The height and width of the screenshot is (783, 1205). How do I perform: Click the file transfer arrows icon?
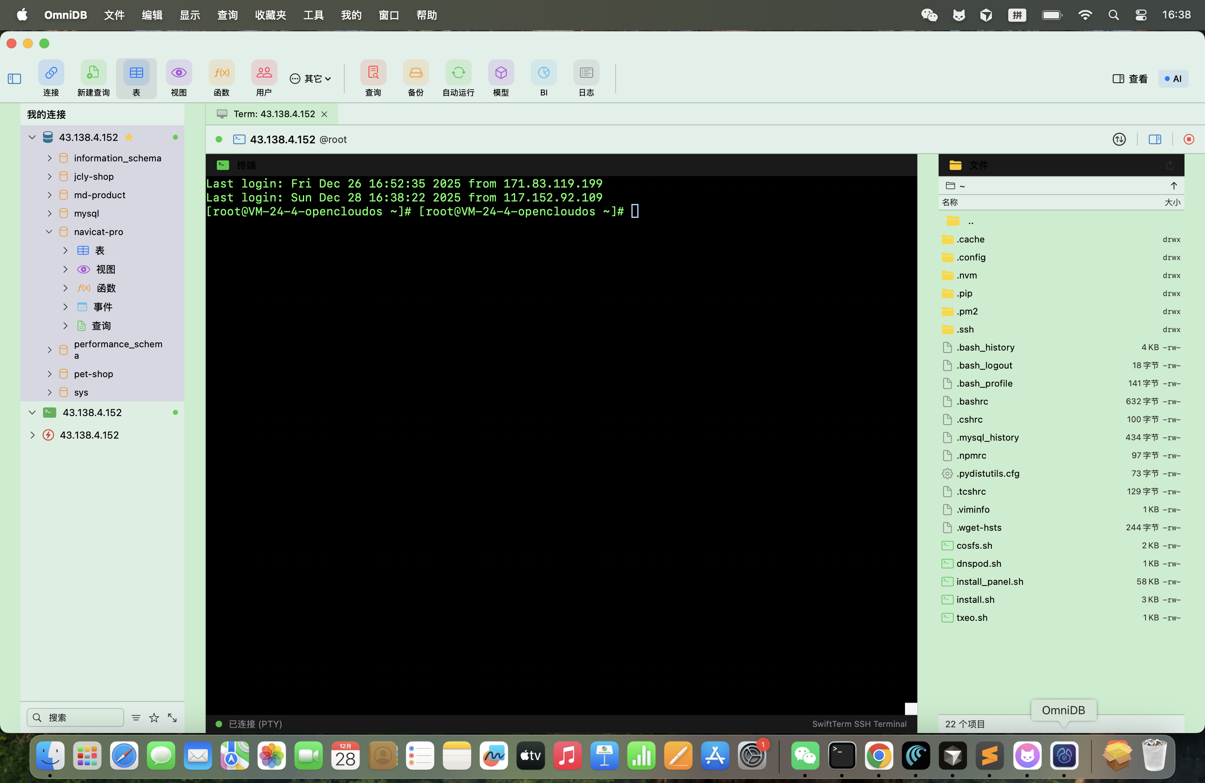[x=1119, y=139]
